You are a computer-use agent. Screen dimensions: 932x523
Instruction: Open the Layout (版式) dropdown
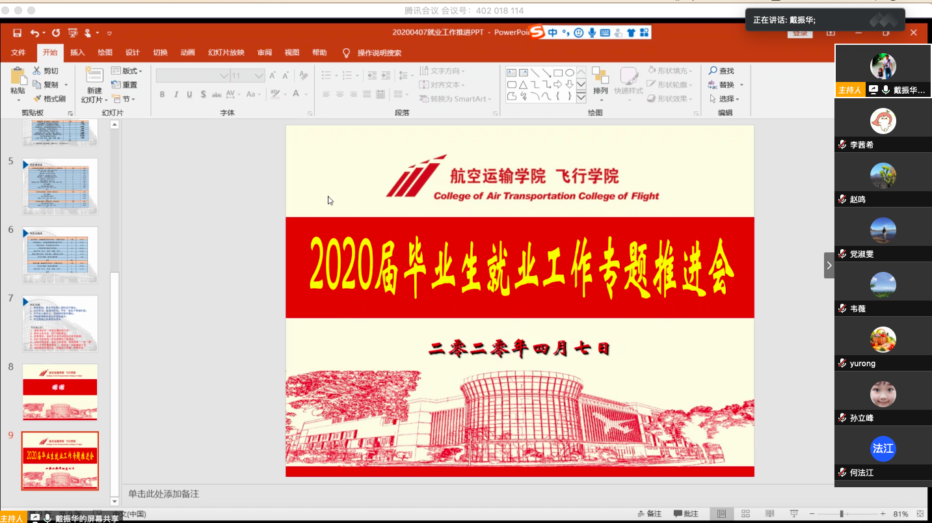point(127,71)
